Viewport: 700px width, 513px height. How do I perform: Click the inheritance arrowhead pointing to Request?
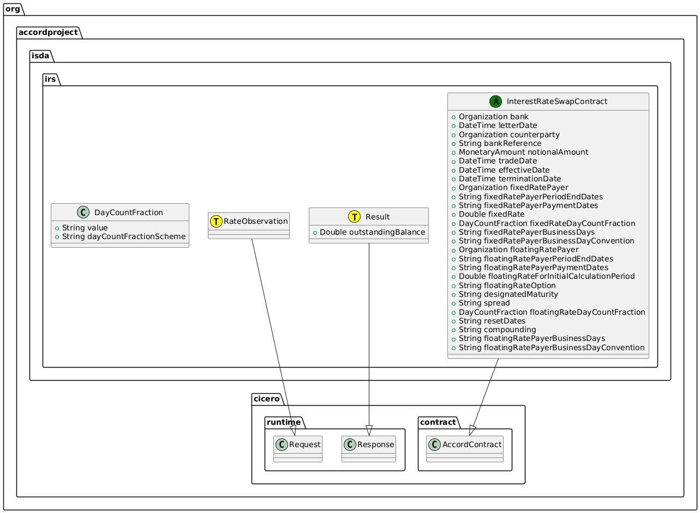coord(292,430)
